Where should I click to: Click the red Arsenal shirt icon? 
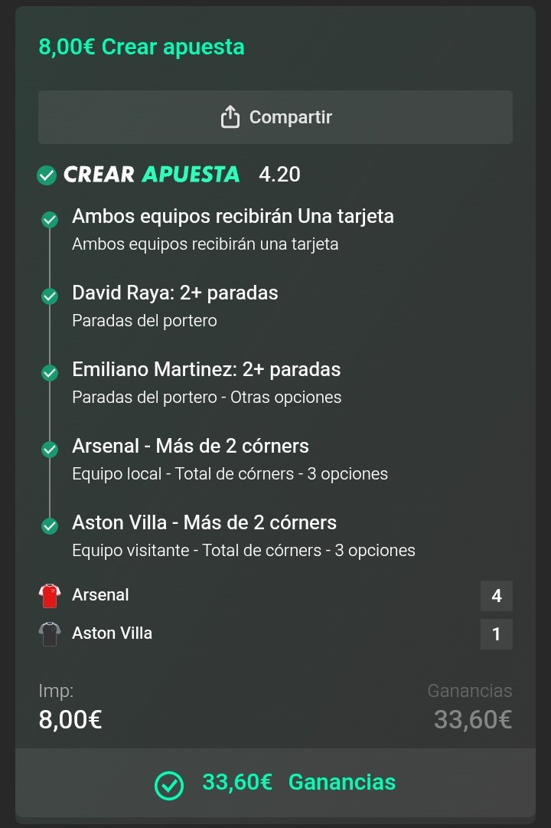tap(50, 596)
